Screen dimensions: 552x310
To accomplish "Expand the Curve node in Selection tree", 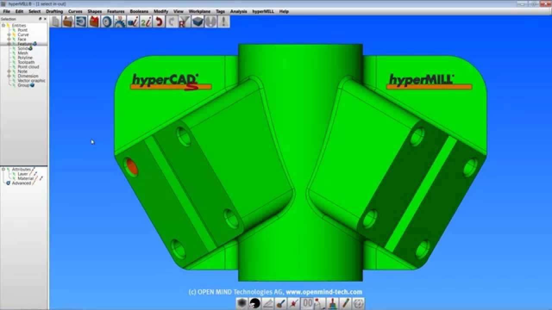I will [x=9, y=34].
